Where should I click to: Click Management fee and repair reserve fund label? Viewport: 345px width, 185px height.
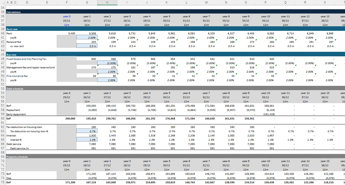click(x=30, y=68)
